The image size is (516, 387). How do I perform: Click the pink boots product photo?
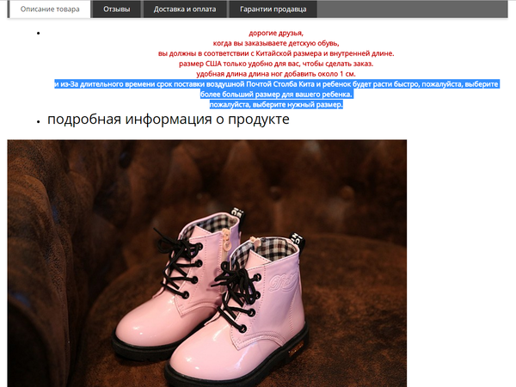click(x=206, y=262)
